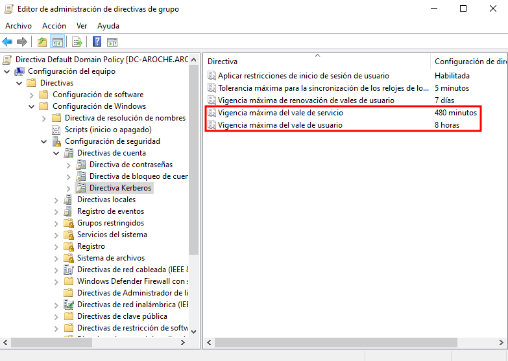Viewport: 508px width, 361px height.
Task: Click the '5 minutos' value cell
Action: click(x=452, y=88)
